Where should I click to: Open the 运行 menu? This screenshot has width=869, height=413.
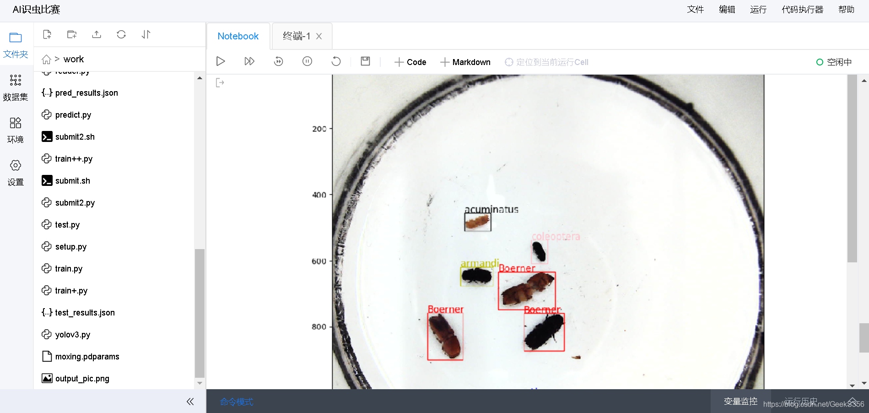[x=758, y=10]
